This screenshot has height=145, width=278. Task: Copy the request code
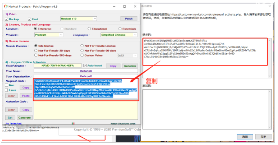[26, 87]
